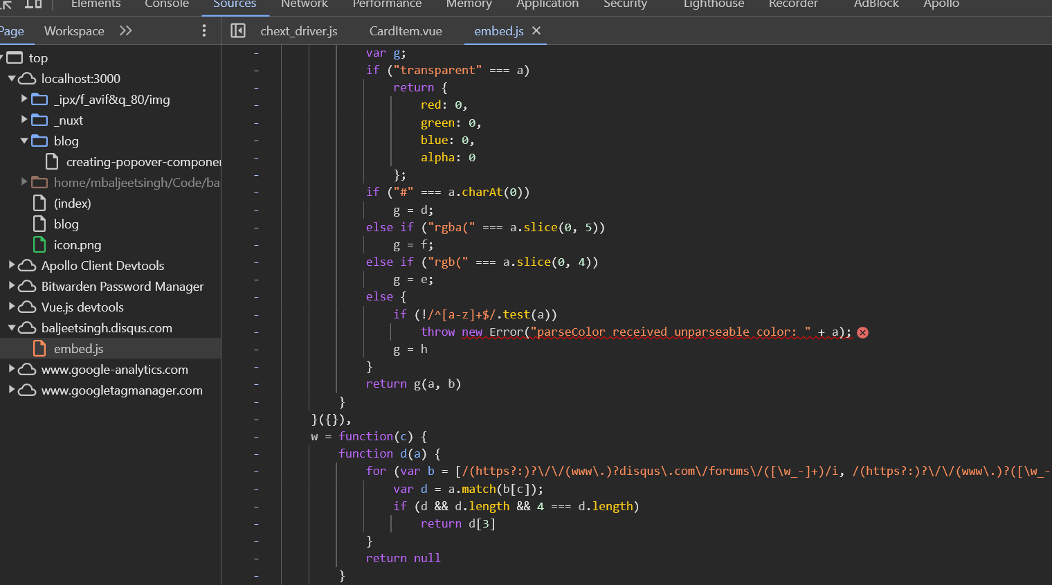Click the three-dot more options menu
Screen dimensions: 1052x585
coord(203,31)
